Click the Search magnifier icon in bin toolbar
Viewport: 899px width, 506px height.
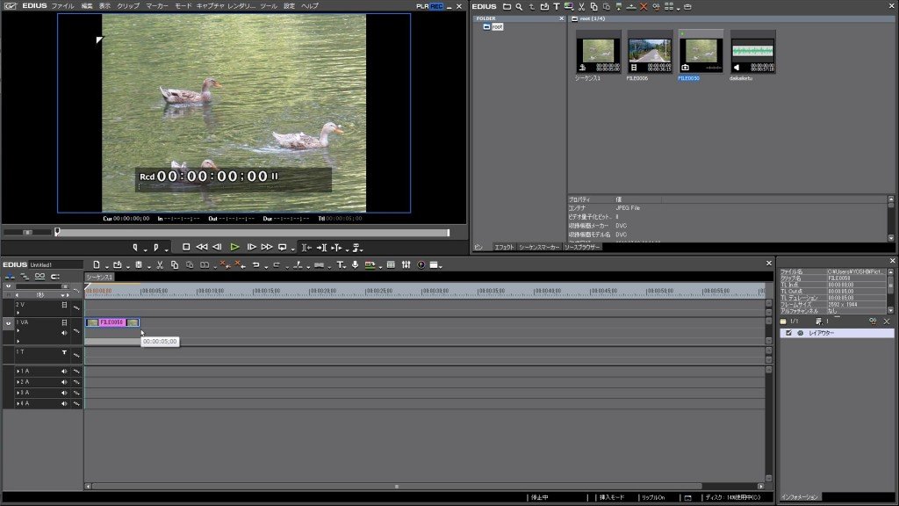click(x=519, y=7)
